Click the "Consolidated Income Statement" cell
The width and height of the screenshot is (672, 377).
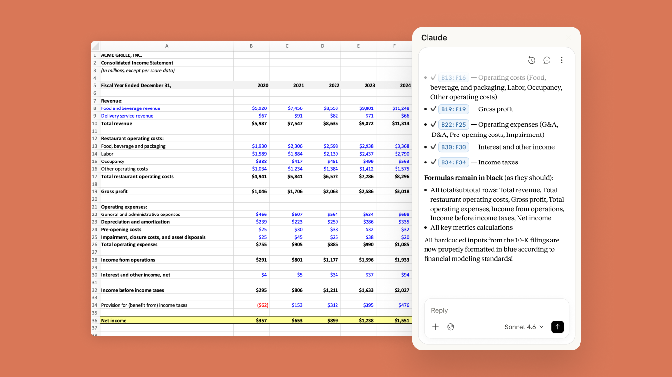pos(167,63)
